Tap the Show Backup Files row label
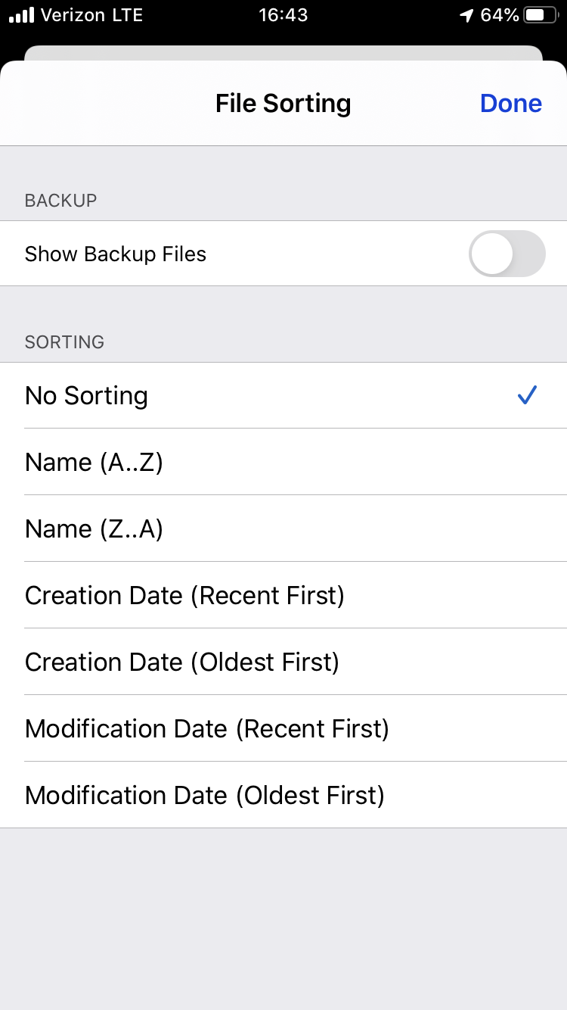The width and height of the screenshot is (567, 1010). 115,254
